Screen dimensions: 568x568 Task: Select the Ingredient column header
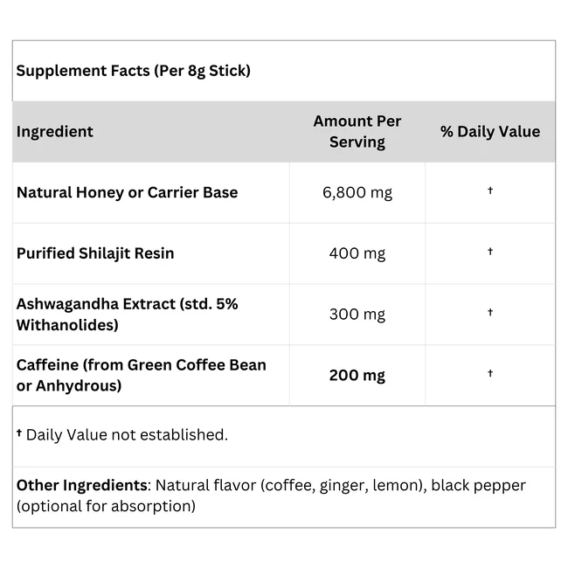pyautogui.click(x=55, y=131)
